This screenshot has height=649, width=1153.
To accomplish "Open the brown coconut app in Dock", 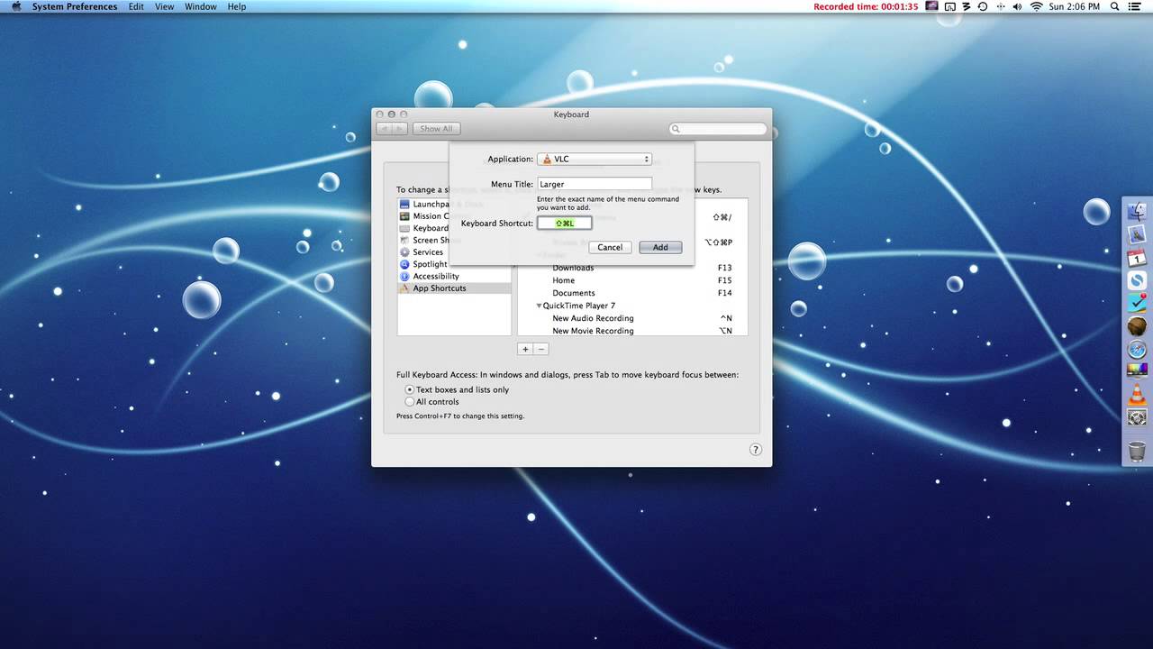I will coord(1137,326).
